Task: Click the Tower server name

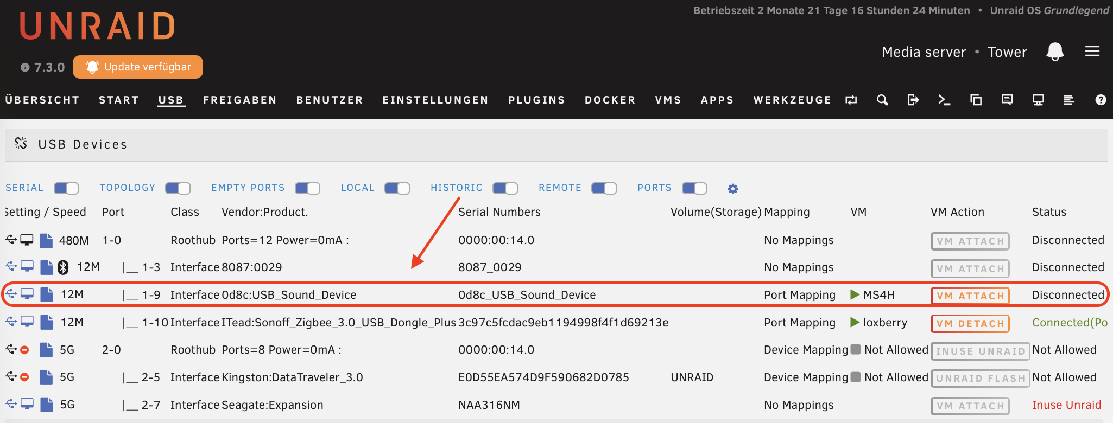Action: pos(1007,52)
